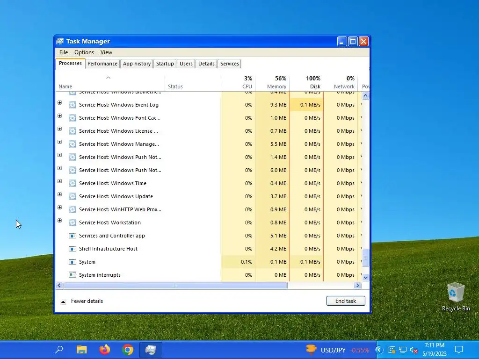479x359 pixels.
Task: Select the Shell Infrastructure Host row
Action: coord(208,249)
